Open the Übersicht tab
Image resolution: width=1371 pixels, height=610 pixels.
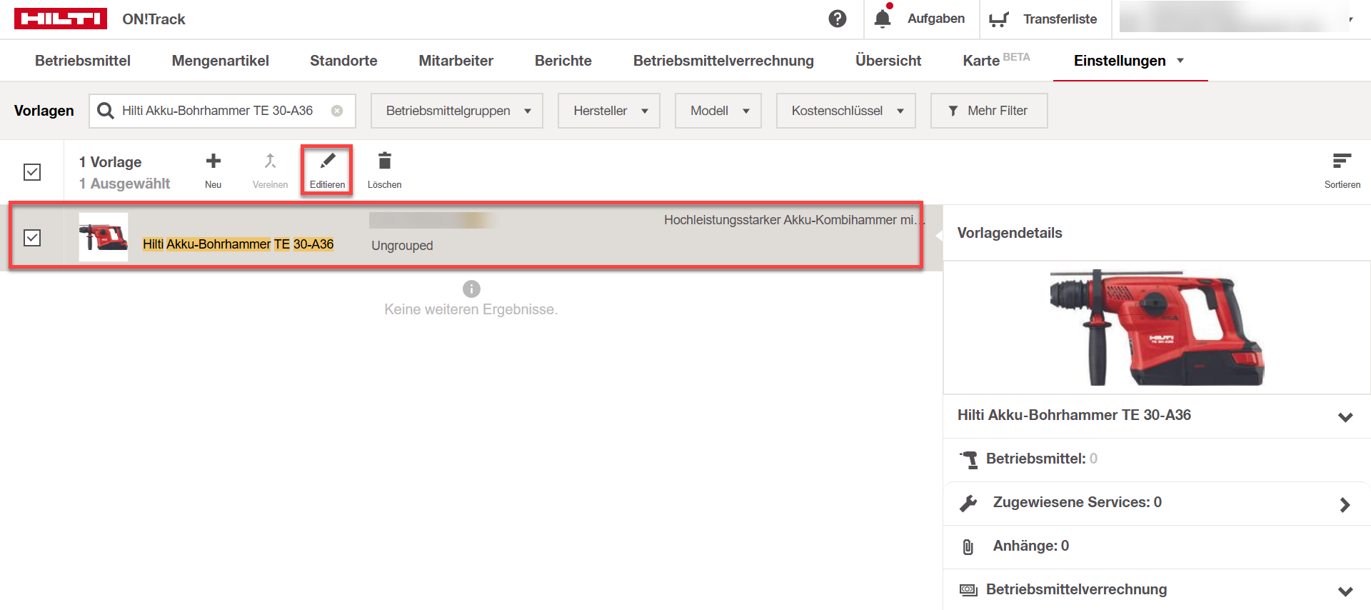(x=888, y=61)
